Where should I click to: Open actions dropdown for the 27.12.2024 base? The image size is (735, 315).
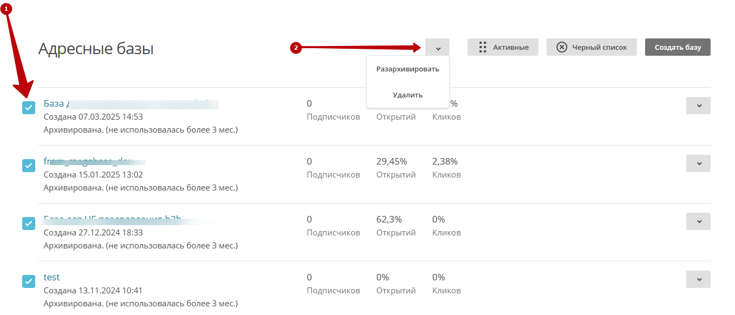point(698,221)
